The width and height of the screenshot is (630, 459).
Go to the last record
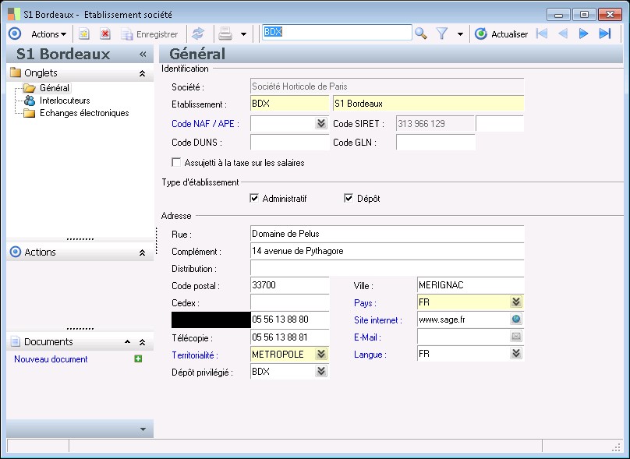pyautogui.click(x=604, y=34)
